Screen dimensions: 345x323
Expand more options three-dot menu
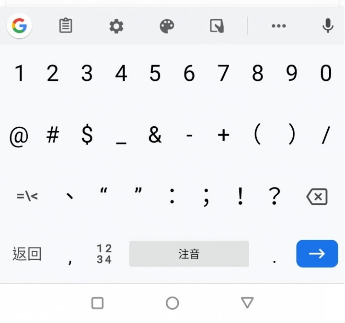click(x=278, y=26)
